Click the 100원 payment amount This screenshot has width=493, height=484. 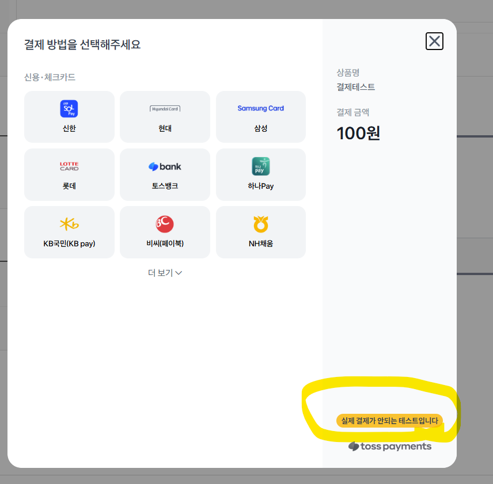pyautogui.click(x=358, y=133)
